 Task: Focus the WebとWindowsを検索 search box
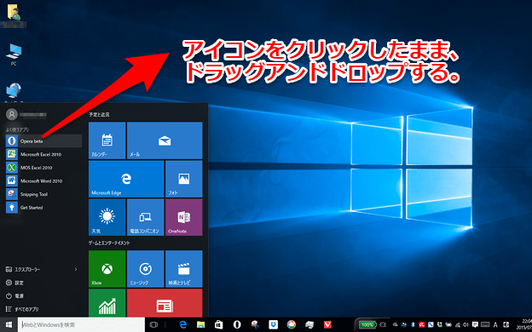(x=82, y=325)
